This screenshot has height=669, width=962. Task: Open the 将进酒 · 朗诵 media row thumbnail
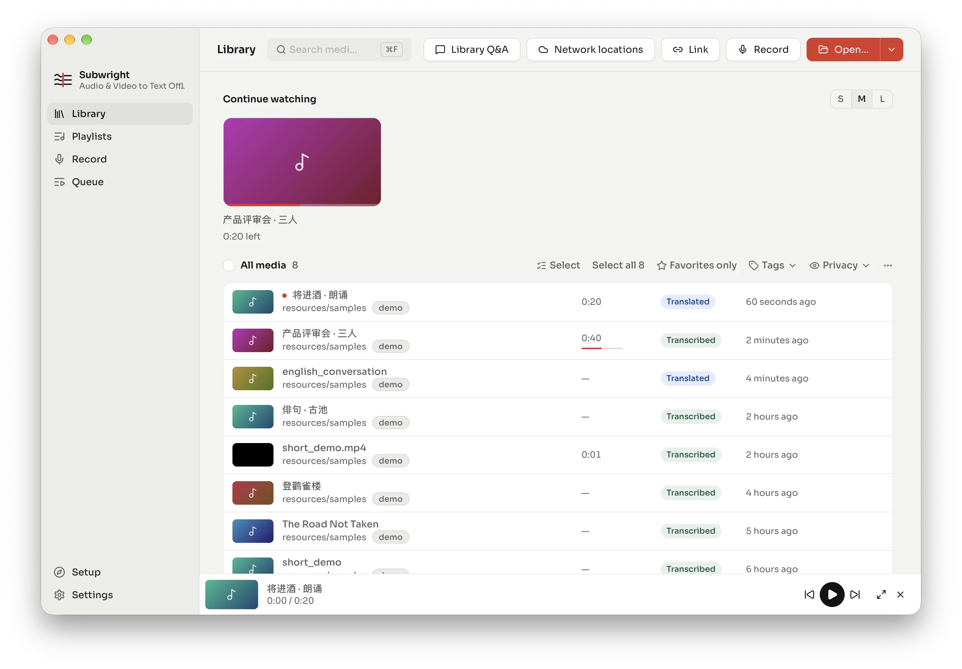tap(253, 302)
